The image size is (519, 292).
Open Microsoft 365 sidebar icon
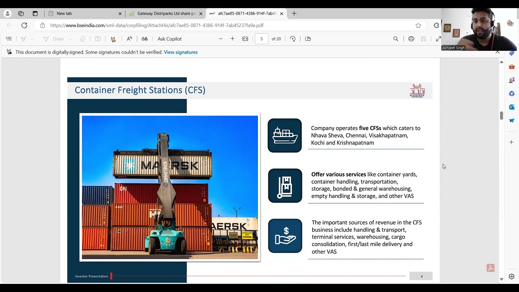512,94
